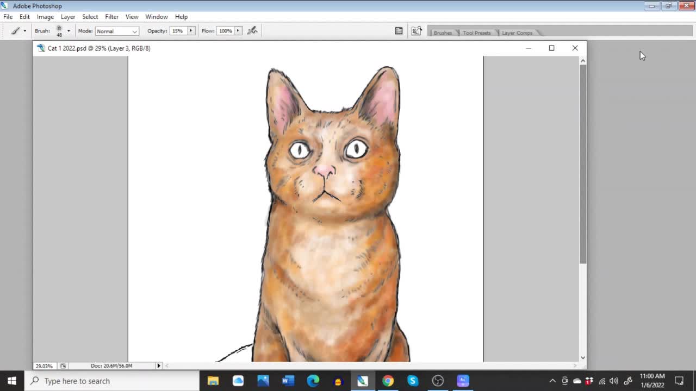Screen dimensions: 696x391
Task: Open the Window menu
Action: [x=156, y=17]
